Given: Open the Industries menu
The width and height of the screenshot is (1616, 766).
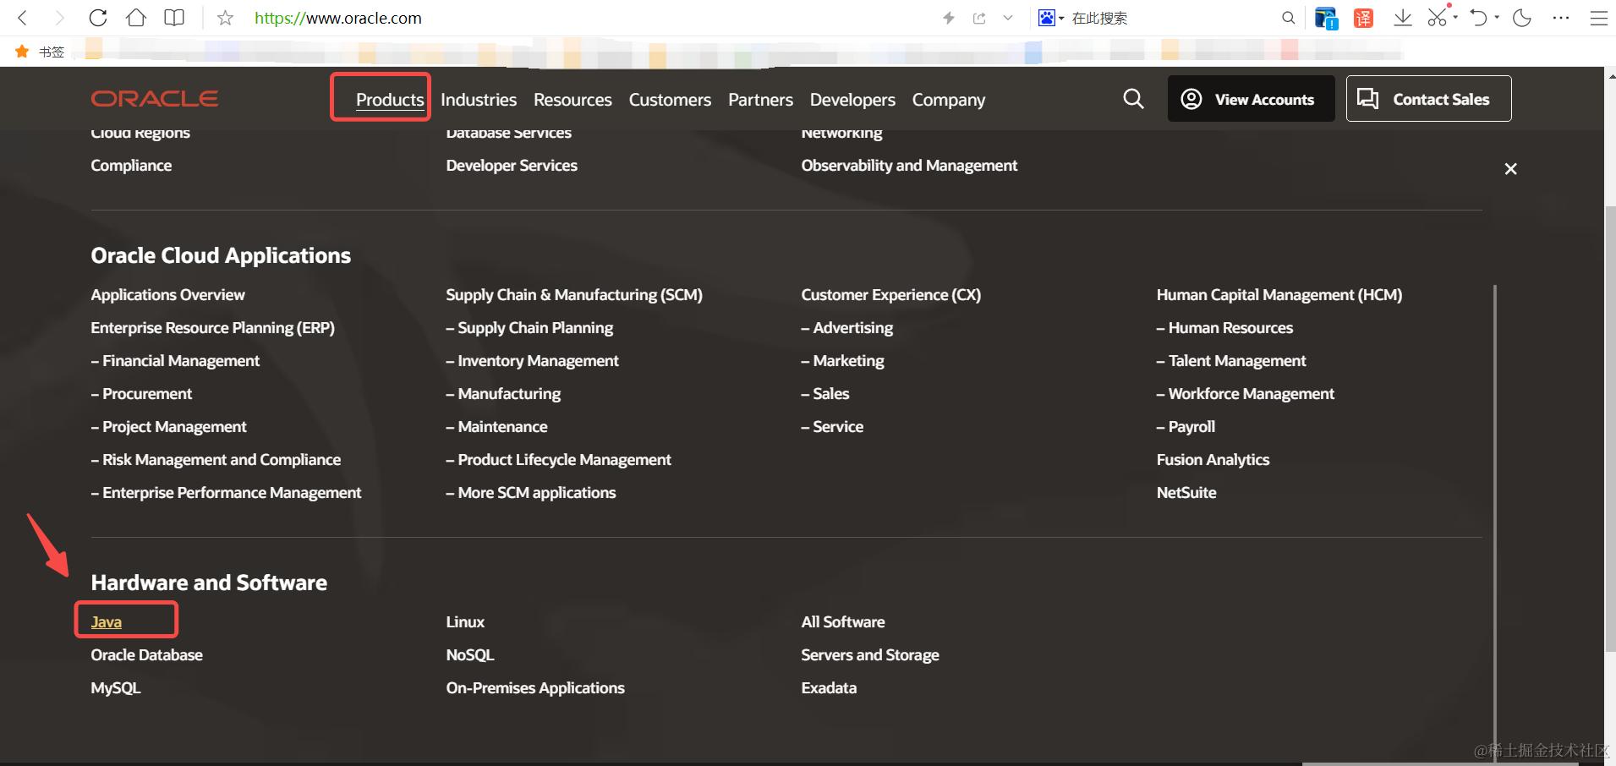Looking at the screenshot, I should click(479, 100).
